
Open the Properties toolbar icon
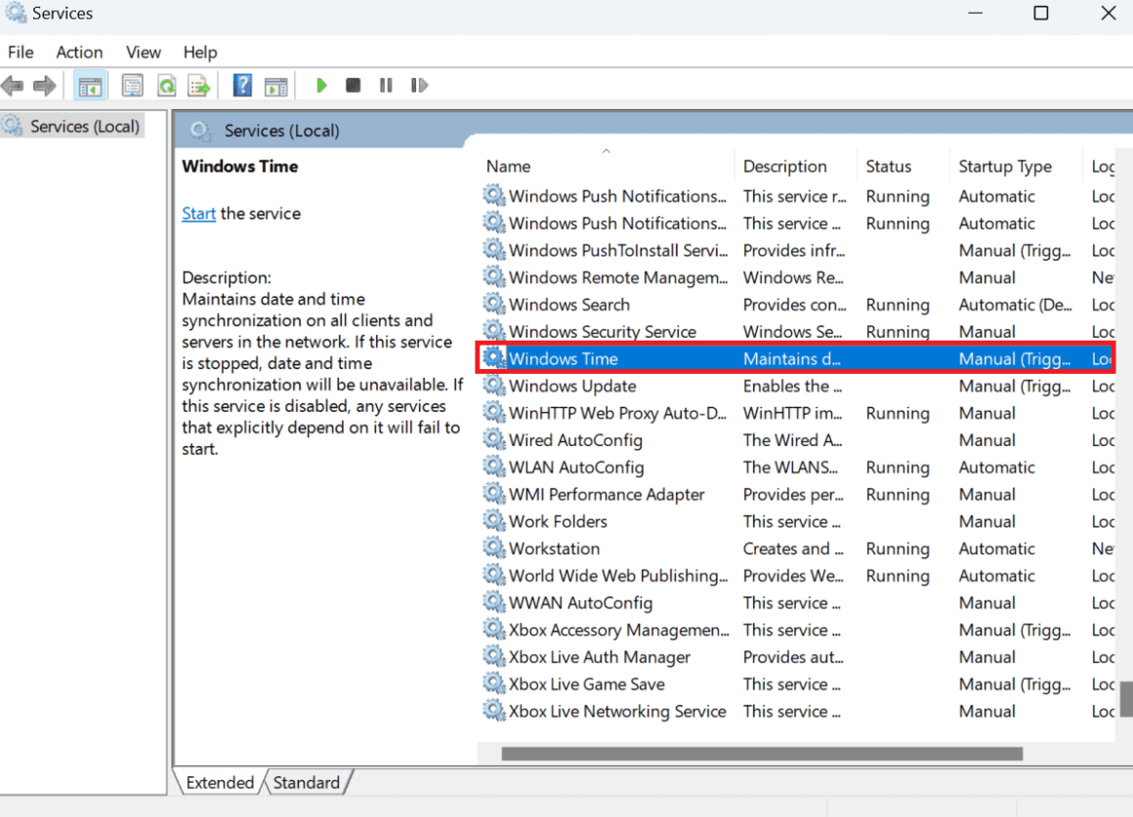(132, 86)
